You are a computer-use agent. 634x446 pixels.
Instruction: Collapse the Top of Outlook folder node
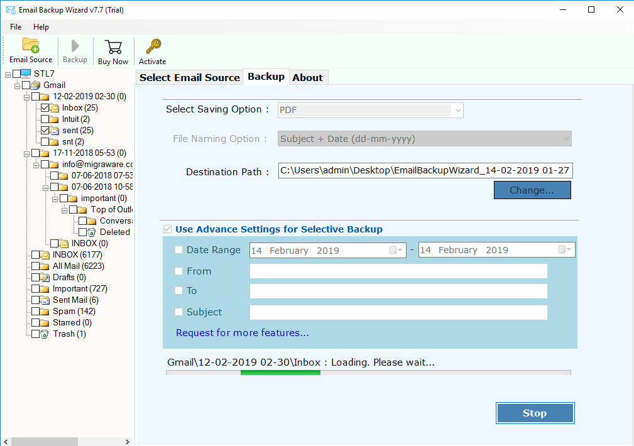pyautogui.click(x=64, y=210)
